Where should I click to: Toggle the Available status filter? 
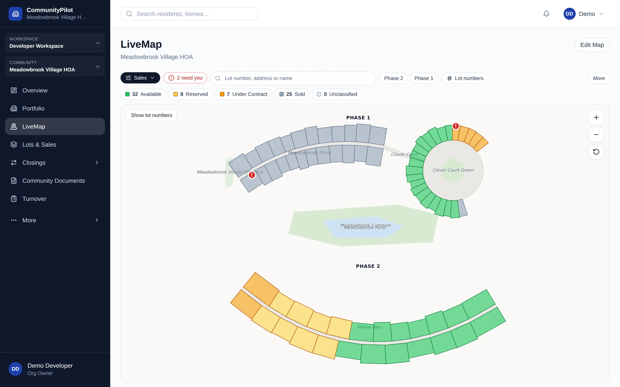(143, 94)
